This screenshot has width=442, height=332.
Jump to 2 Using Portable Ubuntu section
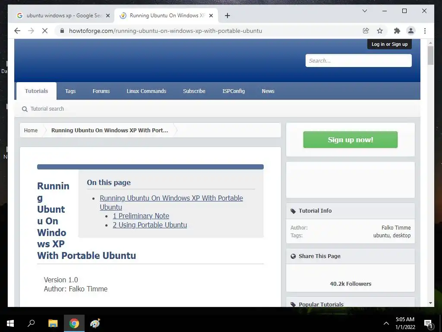point(150,225)
